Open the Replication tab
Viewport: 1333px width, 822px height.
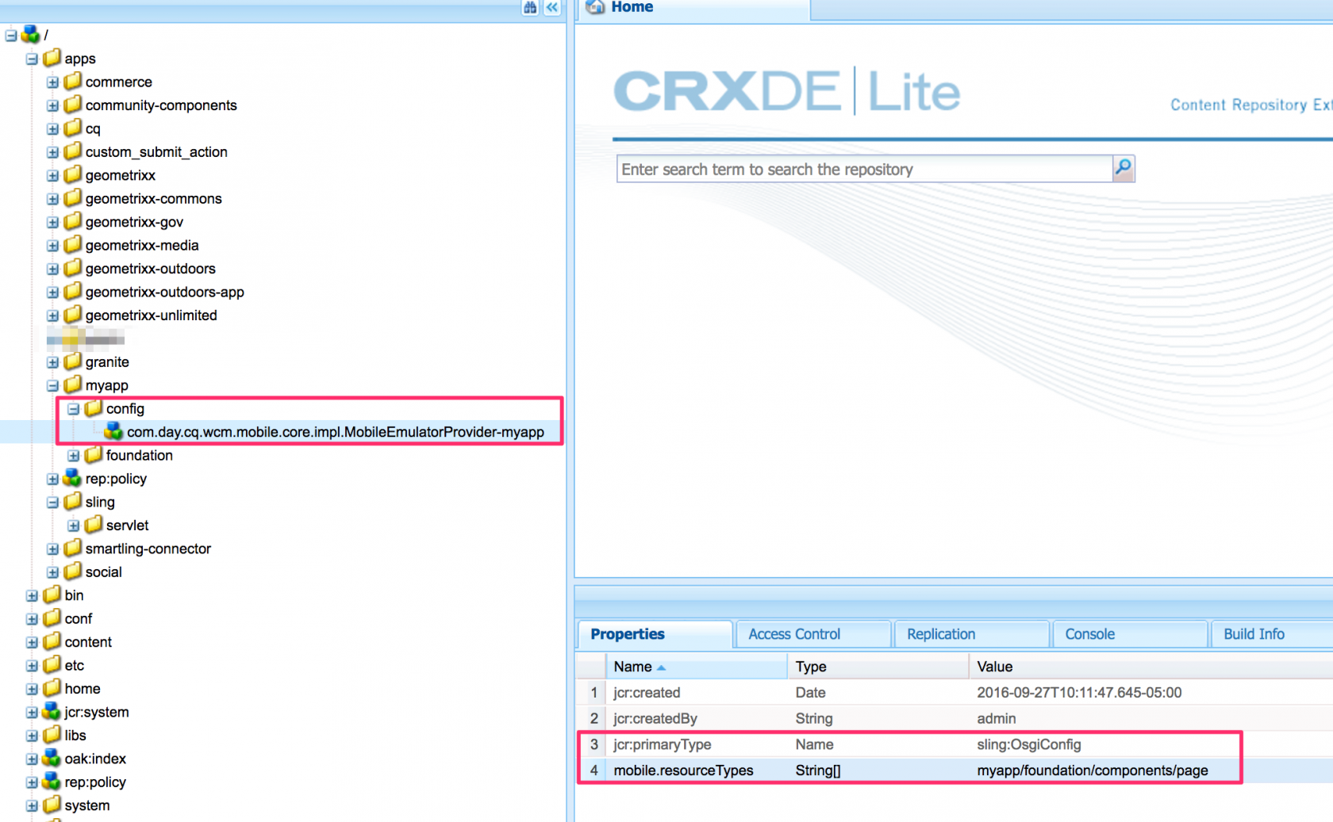point(941,634)
